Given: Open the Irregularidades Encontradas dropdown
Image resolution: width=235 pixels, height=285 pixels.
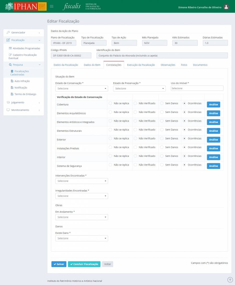Looking at the screenshot, I should click(x=81, y=196).
